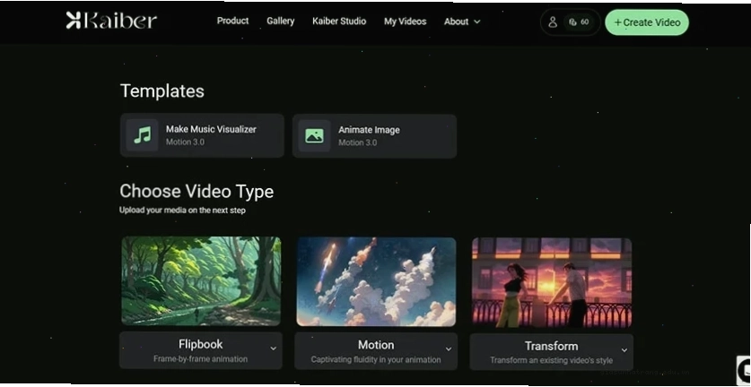Image resolution: width=751 pixels, height=387 pixels.
Task: Select Make Music Visualizer template
Action: click(202, 135)
